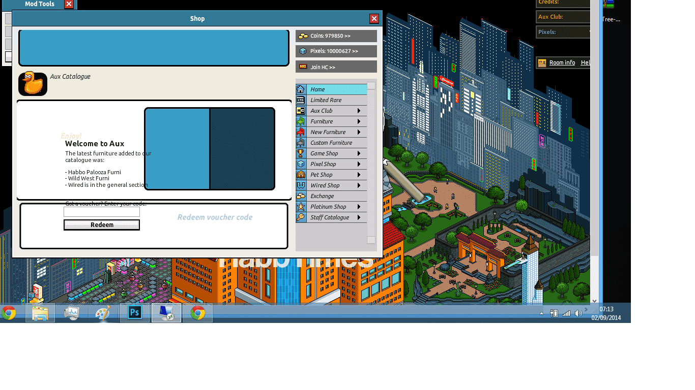This screenshot has height=390, width=695.
Task: Click the Remote Desktop taskbar icon
Action: [x=166, y=313]
